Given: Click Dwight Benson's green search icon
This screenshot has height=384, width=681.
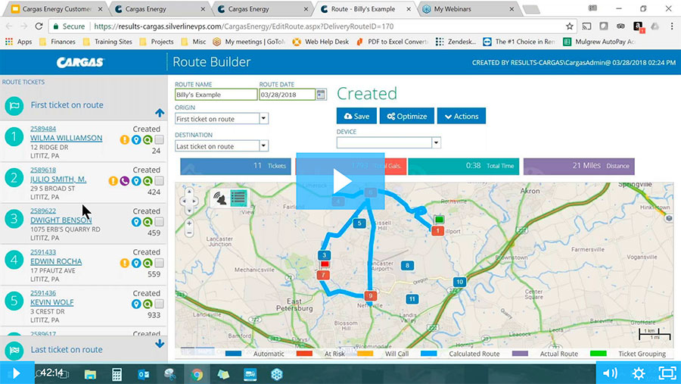Looking at the screenshot, I should pos(148,222).
